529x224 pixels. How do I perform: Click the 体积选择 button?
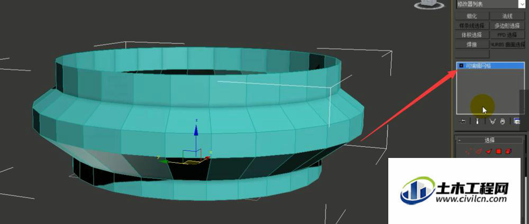point(472,35)
